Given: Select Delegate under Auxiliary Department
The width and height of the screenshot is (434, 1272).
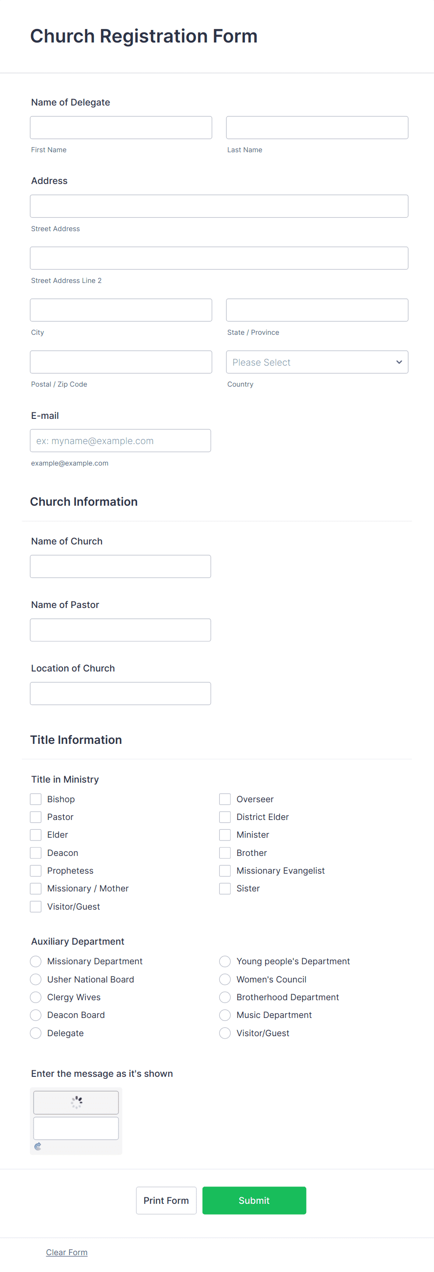Looking at the screenshot, I should pyautogui.click(x=35, y=1032).
